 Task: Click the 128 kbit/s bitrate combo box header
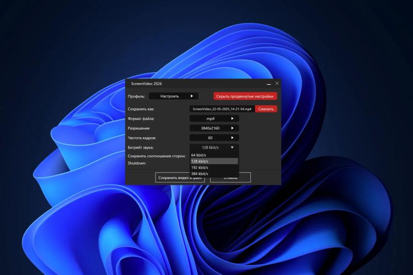click(214, 148)
